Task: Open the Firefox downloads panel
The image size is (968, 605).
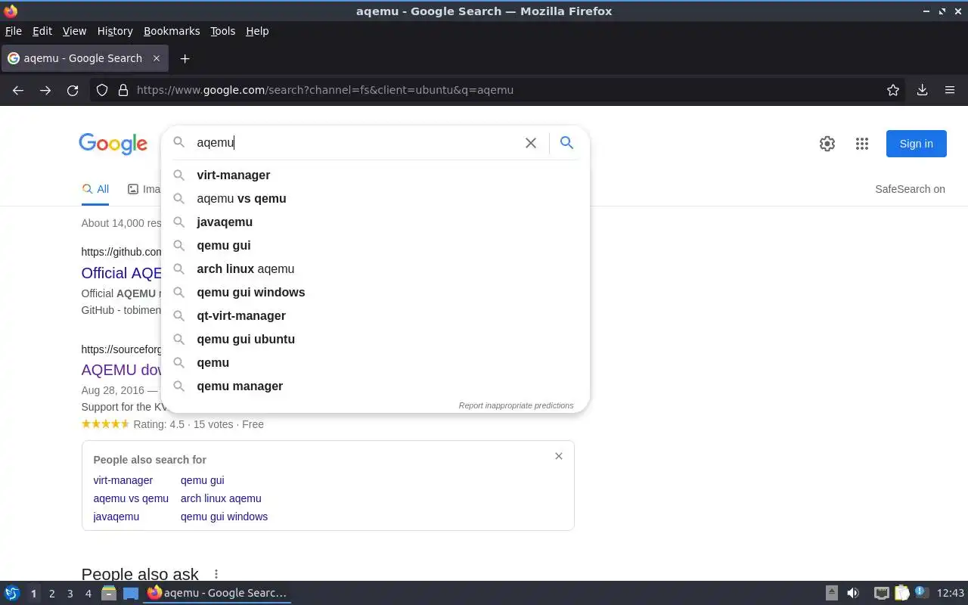Action: point(922,90)
